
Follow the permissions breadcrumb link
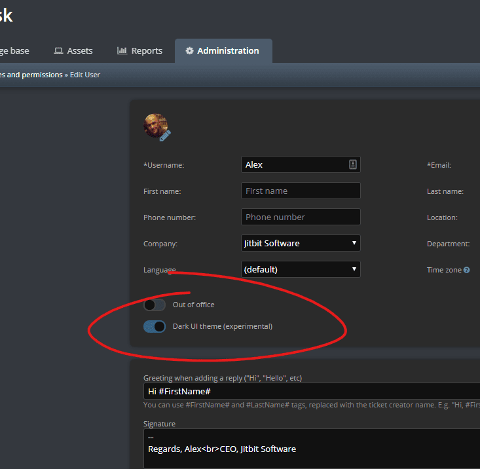pos(30,75)
